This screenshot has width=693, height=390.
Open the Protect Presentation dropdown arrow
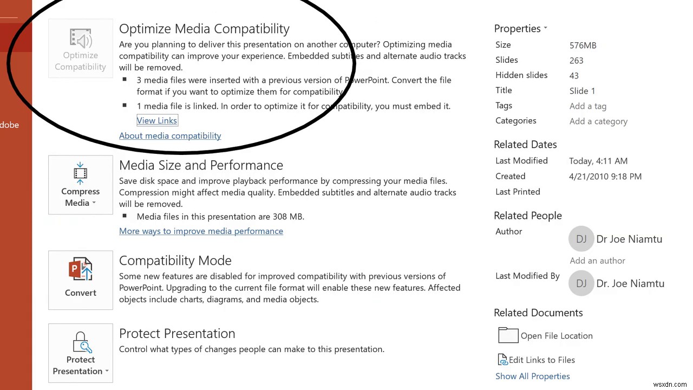(107, 372)
